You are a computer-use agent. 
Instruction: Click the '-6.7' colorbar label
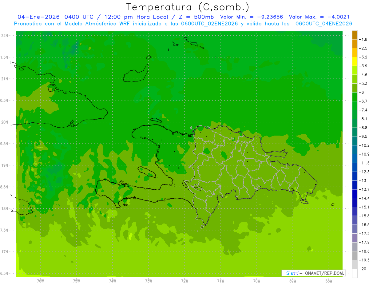[364, 101]
